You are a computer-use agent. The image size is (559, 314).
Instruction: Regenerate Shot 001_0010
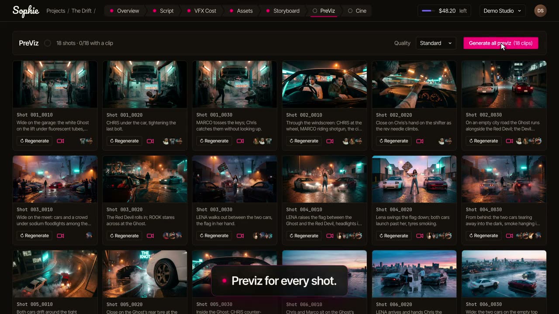(x=35, y=141)
